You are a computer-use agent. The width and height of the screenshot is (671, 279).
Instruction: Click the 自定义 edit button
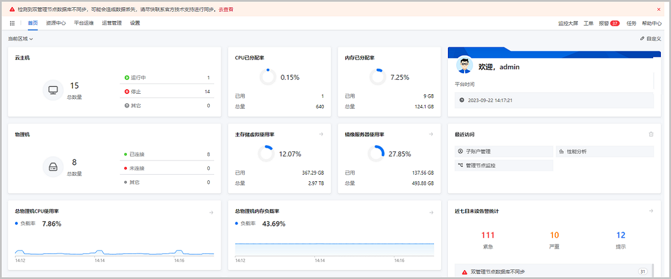[x=651, y=39]
